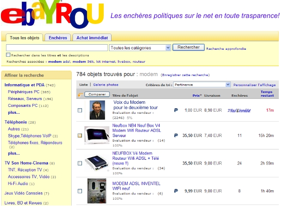The height and width of the screenshot is (213, 284).
Task: Select Réseaux, Serveurs subcategory
Action: tap(25, 99)
